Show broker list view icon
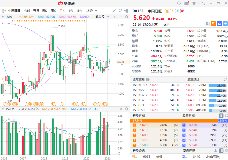 pos(221,151)
